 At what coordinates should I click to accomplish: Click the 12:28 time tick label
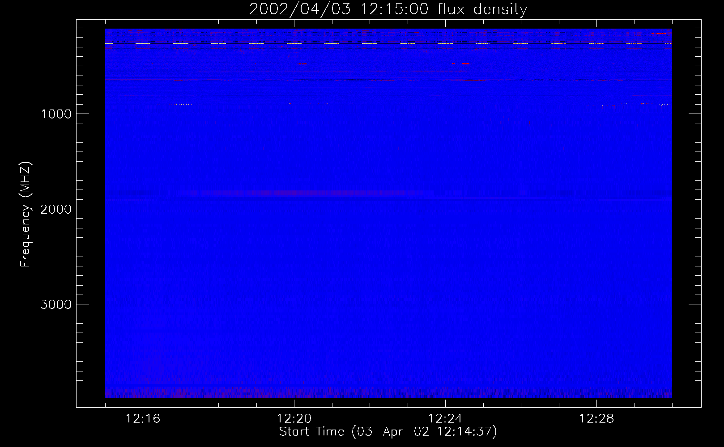pos(596,419)
